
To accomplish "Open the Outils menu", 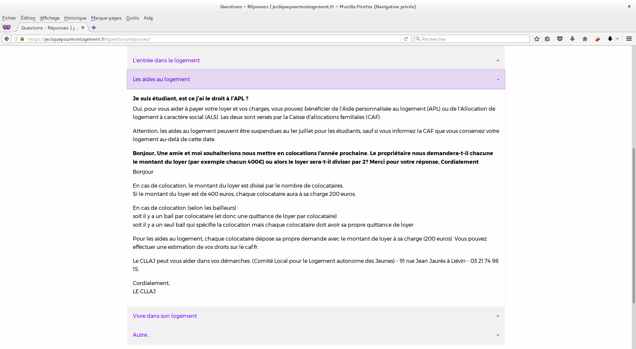I will [132, 18].
